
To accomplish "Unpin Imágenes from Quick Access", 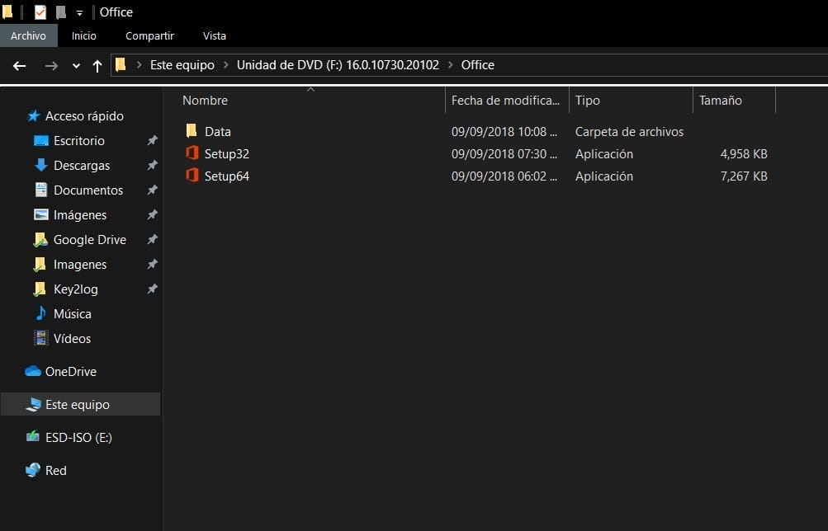I will click(152, 214).
